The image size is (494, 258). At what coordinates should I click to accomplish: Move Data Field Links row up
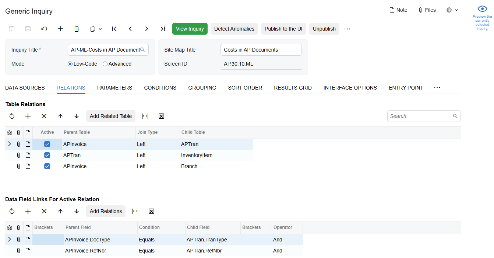coord(60,211)
